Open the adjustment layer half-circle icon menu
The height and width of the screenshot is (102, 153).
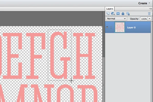tap(113, 14)
